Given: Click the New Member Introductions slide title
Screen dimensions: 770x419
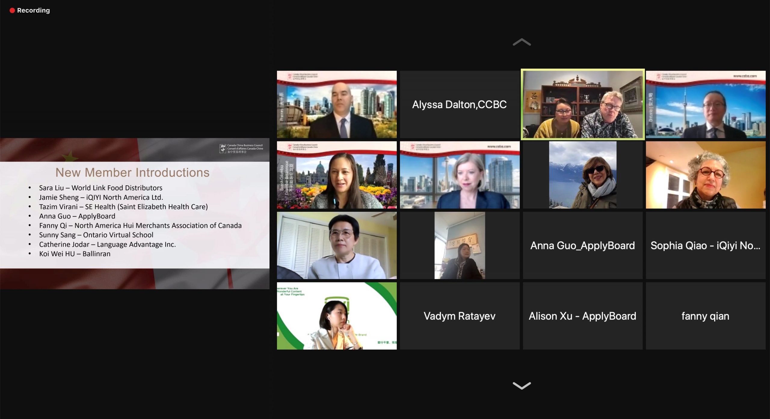Looking at the screenshot, I should coord(132,172).
